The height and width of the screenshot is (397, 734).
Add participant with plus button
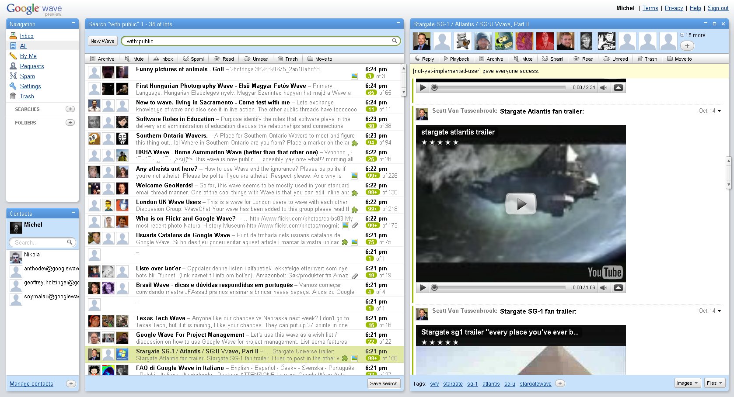click(687, 45)
